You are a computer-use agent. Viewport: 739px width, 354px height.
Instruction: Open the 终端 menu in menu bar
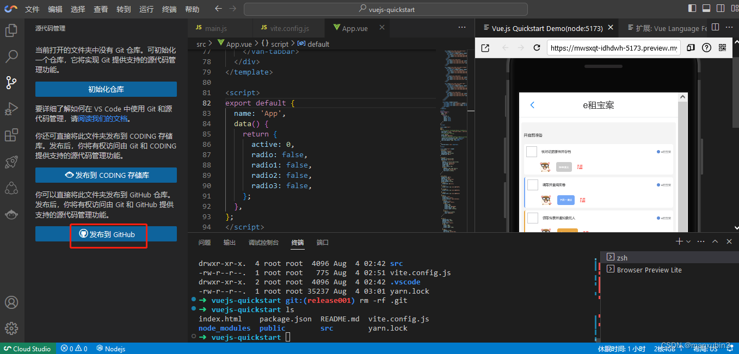[x=169, y=9]
